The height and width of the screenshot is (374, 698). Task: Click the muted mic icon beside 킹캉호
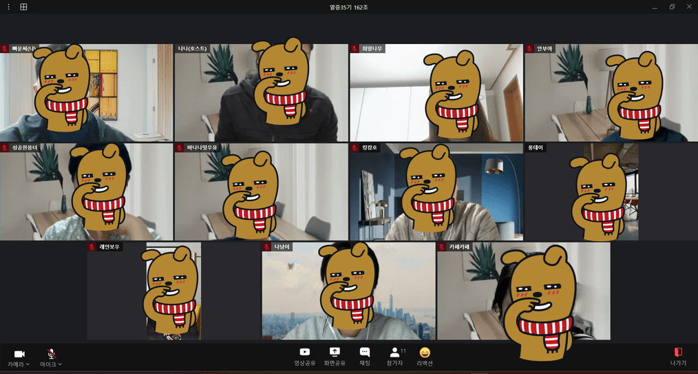coord(355,147)
